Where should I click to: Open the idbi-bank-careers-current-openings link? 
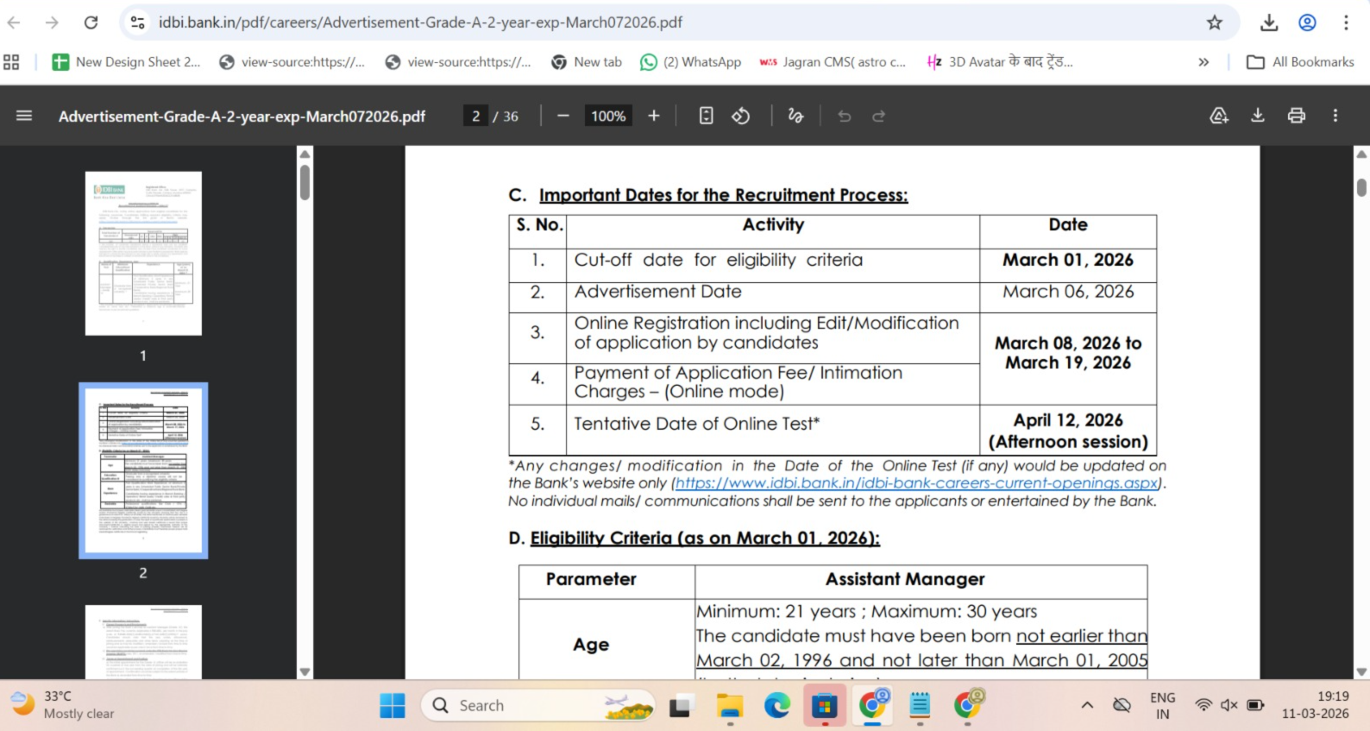(x=916, y=483)
